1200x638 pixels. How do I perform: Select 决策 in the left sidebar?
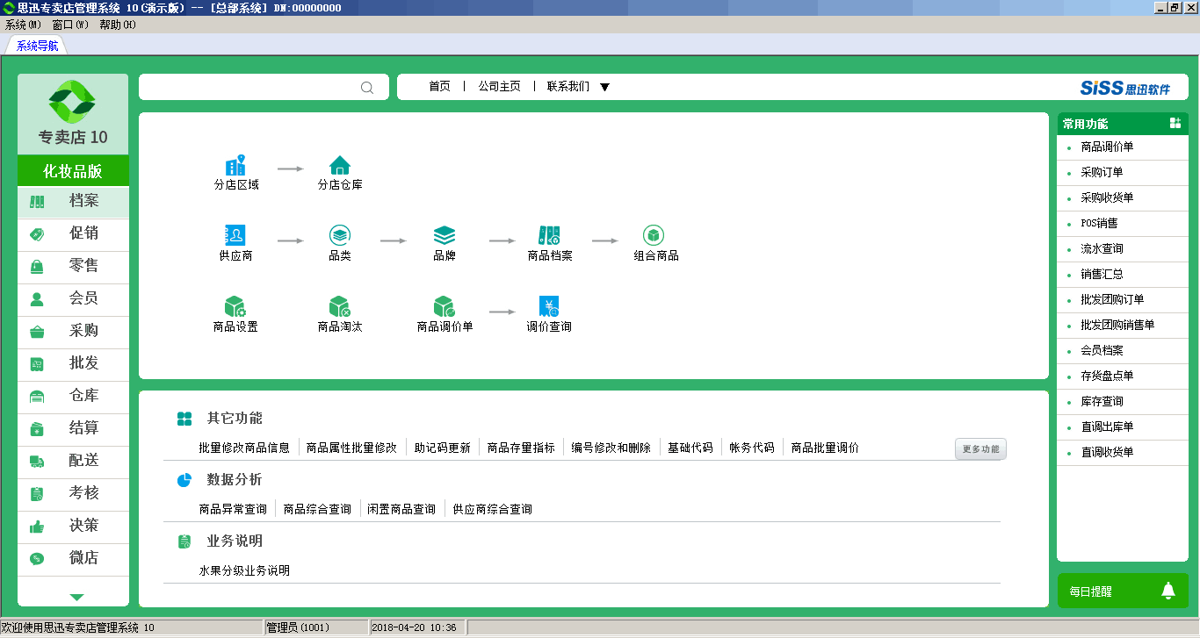point(73,527)
